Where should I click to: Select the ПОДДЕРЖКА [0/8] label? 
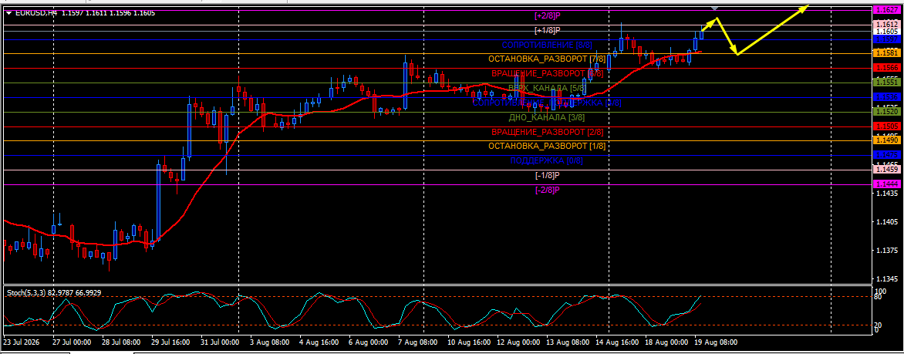pos(547,161)
